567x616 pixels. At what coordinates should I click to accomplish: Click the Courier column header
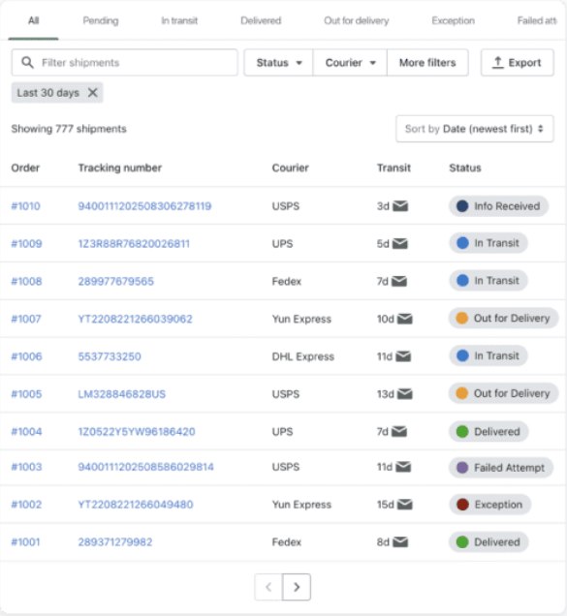point(290,168)
